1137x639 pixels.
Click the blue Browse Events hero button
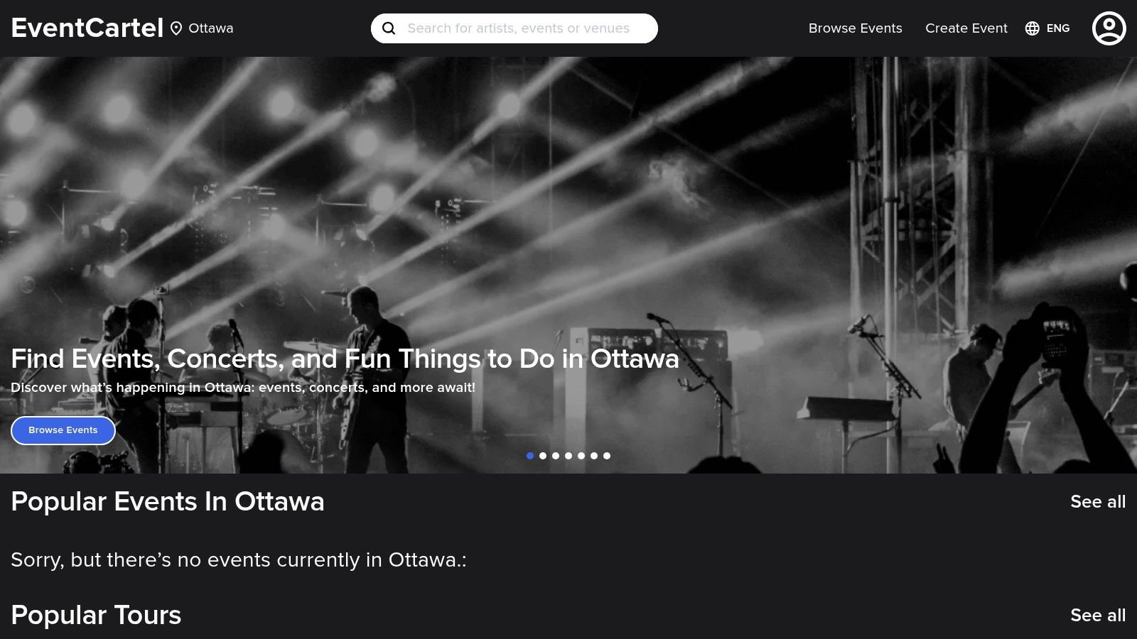63,430
